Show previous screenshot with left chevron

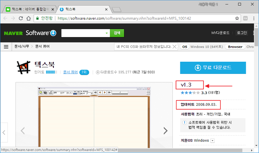pyautogui.click(x=23, y=131)
